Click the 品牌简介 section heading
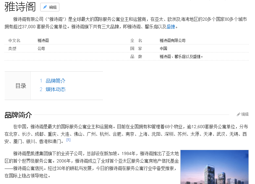The height and width of the screenshot is (184, 255). point(18,115)
